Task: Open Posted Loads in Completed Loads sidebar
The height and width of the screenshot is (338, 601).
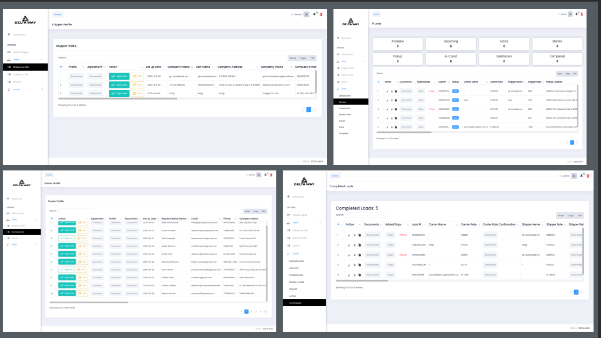Action: 297,274
